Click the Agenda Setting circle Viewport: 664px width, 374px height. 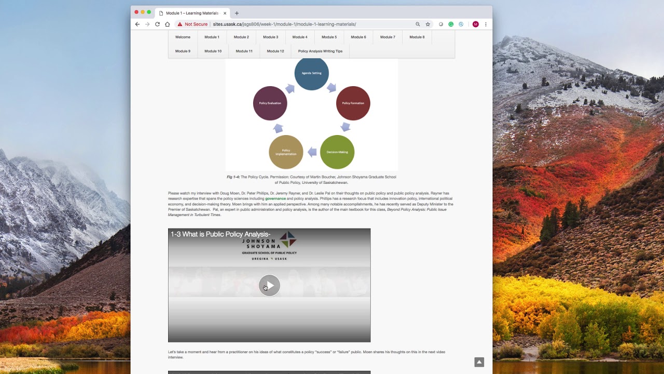311,73
